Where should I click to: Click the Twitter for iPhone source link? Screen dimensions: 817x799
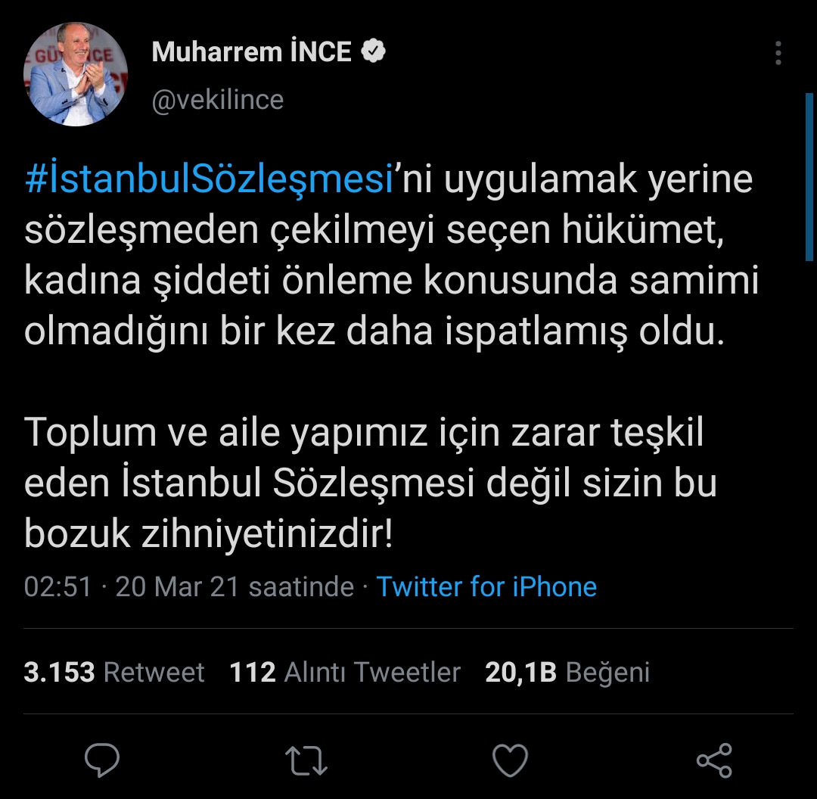(487, 586)
